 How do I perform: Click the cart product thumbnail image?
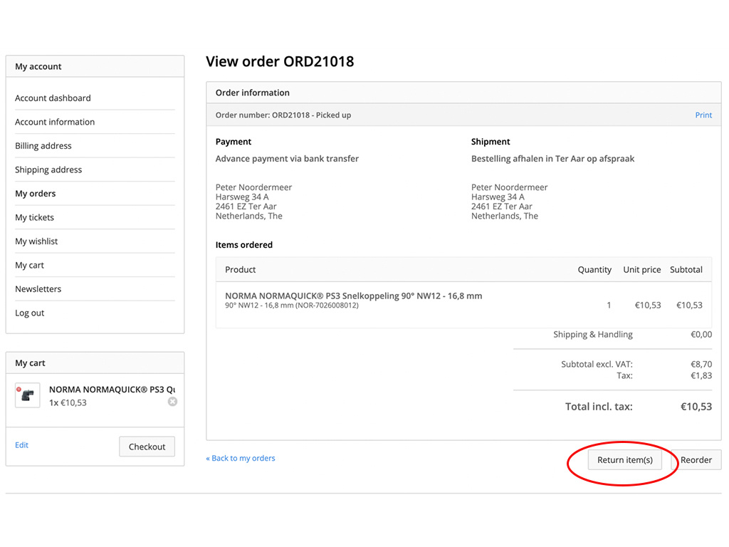tap(28, 395)
